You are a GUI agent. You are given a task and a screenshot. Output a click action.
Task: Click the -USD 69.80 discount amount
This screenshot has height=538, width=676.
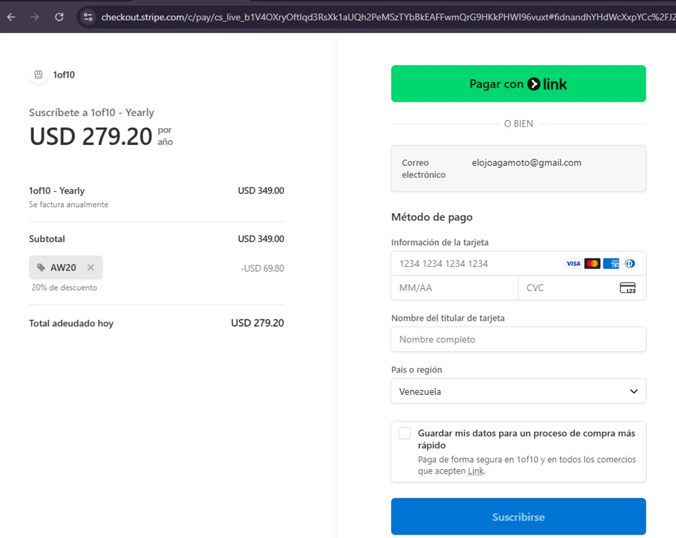pos(262,268)
